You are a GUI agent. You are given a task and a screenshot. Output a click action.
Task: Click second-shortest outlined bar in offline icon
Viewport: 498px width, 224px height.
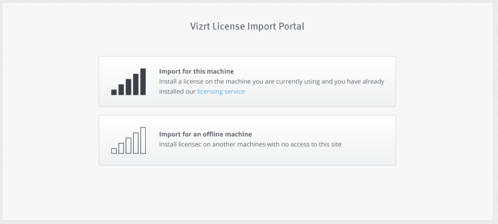point(121,148)
